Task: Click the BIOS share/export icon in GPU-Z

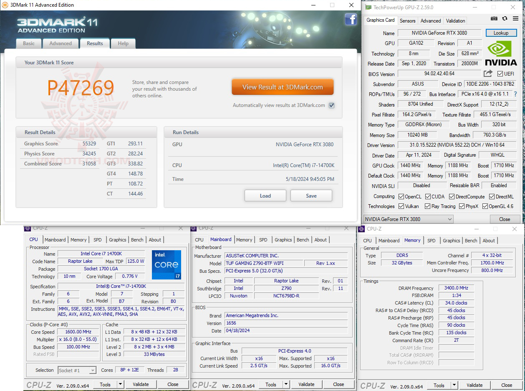Action: coord(488,74)
